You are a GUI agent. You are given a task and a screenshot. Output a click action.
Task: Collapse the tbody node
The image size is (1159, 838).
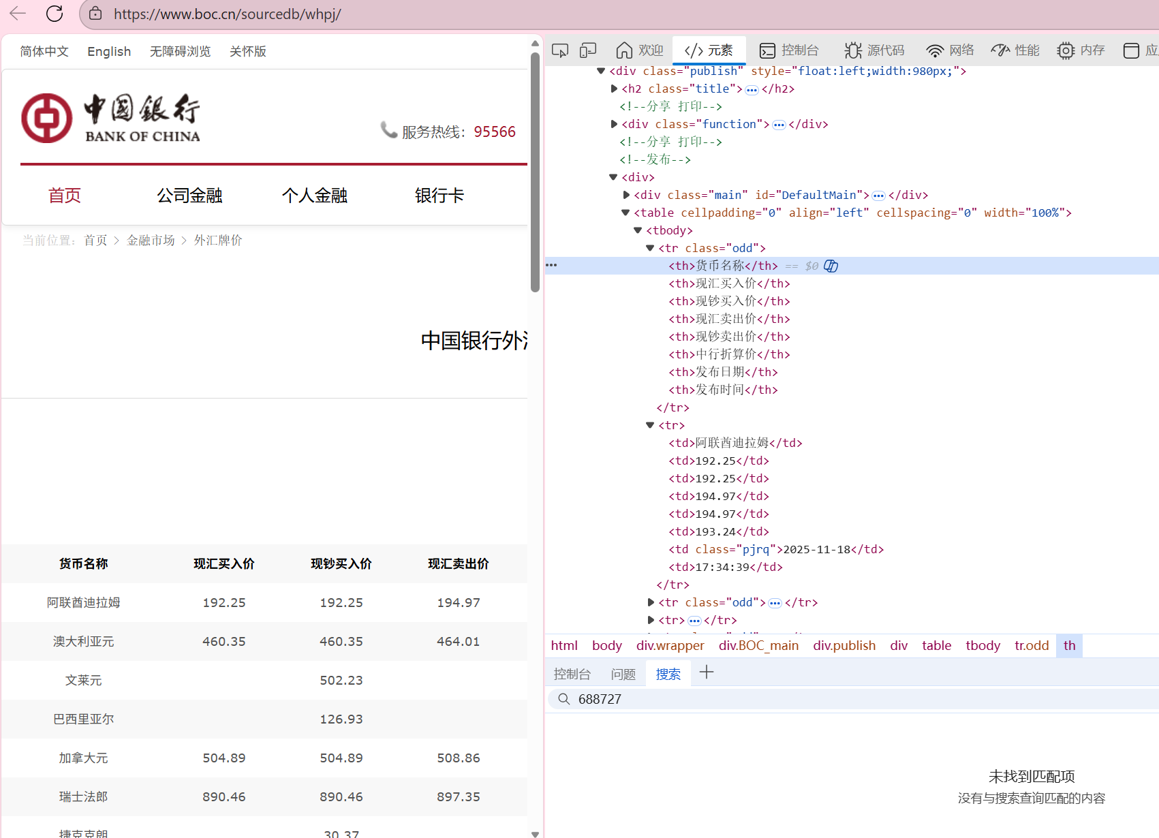point(638,230)
